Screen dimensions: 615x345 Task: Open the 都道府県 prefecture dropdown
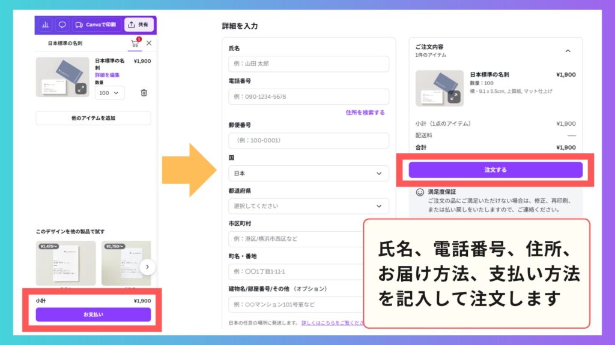(308, 206)
